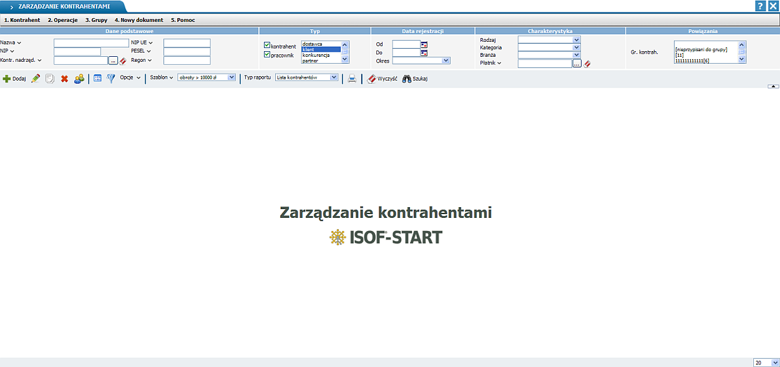Image resolution: width=780 pixels, height=367 pixels.
Task: Expand the Nazwa field options arrow
Action: 19,42
